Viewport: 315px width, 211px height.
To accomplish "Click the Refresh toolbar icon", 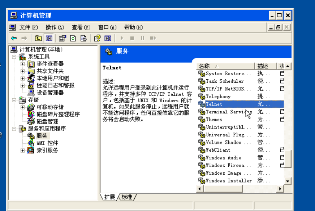I will point(73,38).
